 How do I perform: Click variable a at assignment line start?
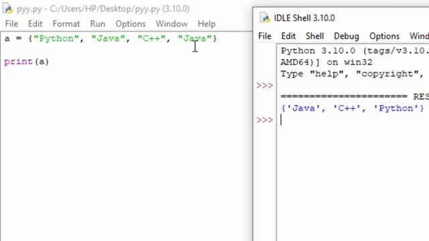coord(7,39)
